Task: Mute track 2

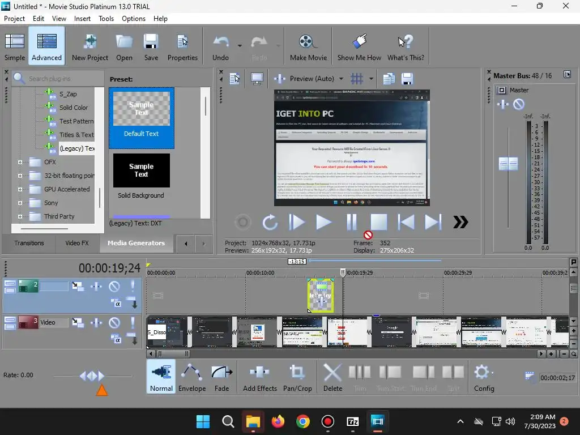Action: click(114, 286)
